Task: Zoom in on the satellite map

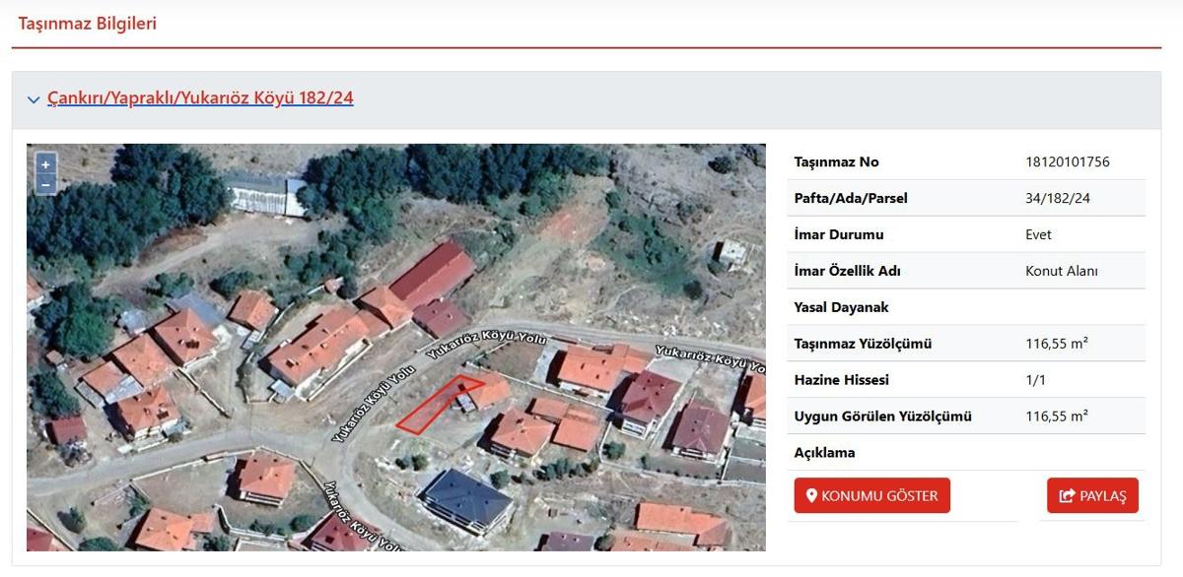Action: 45,164
